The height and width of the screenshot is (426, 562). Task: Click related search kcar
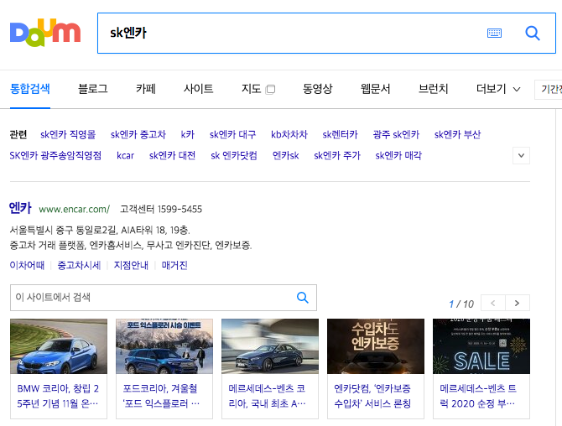[x=126, y=155]
